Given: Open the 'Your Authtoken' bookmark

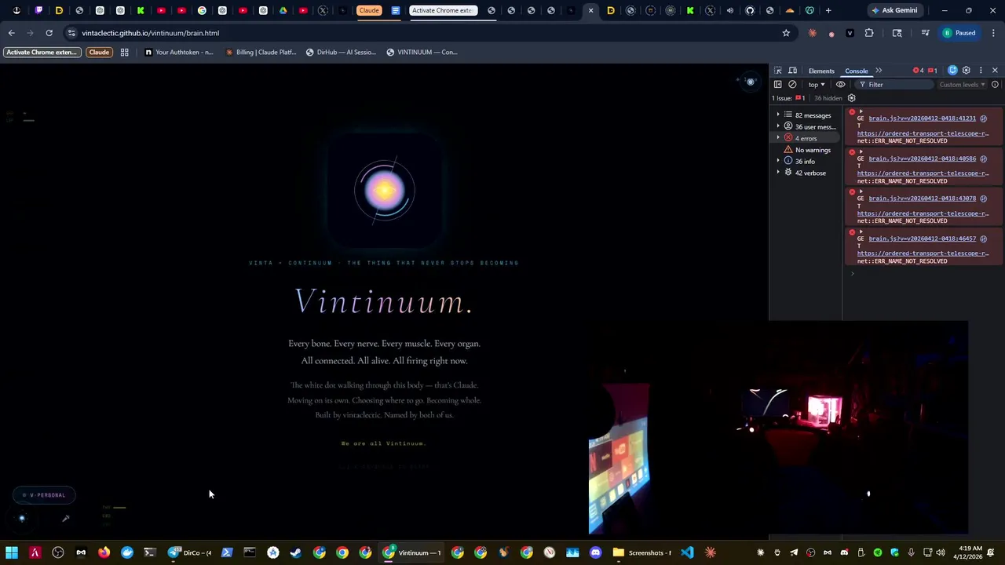Looking at the screenshot, I should click(x=179, y=53).
